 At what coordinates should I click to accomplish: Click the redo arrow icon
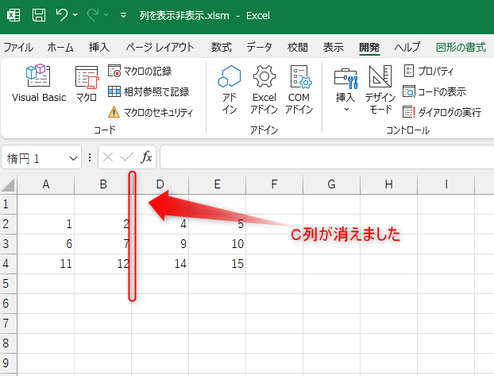pos(93,15)
